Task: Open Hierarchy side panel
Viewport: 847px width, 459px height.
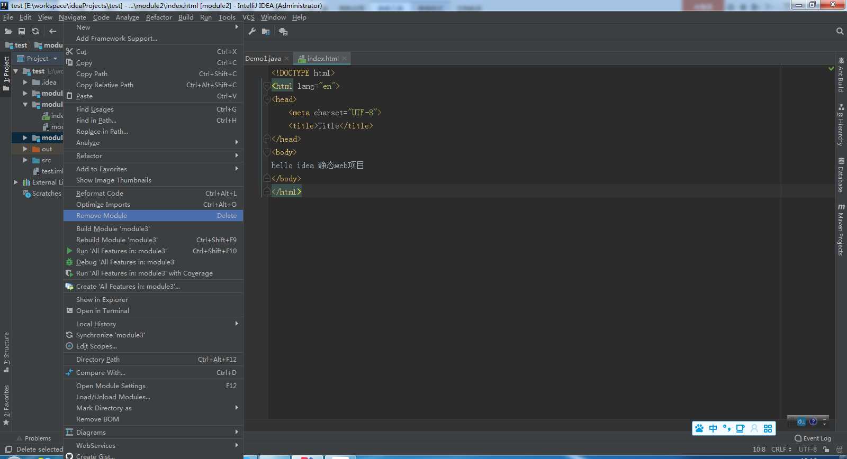Action: (x=841, y=125)
